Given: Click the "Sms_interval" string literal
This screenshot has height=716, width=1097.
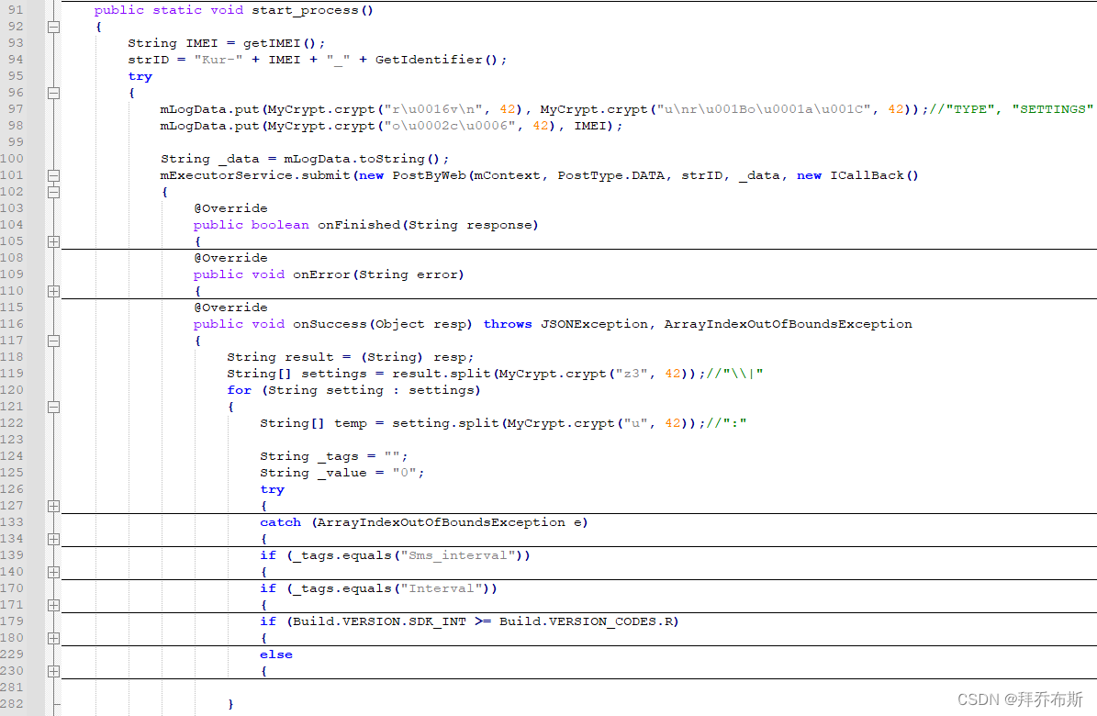Looking at the screenshot, I should [x=458, y=555].
